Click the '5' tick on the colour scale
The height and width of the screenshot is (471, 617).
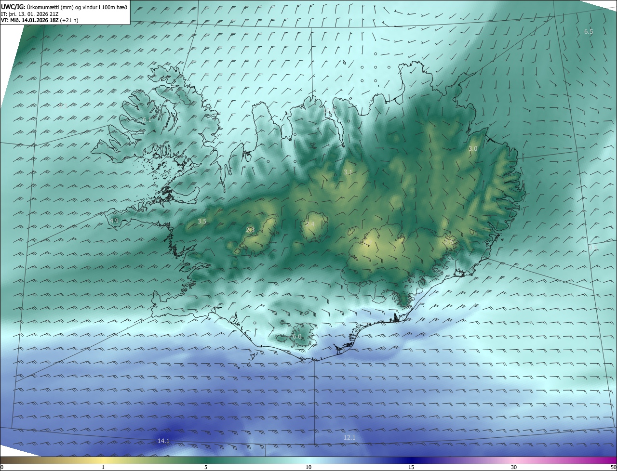pos(206,467)
